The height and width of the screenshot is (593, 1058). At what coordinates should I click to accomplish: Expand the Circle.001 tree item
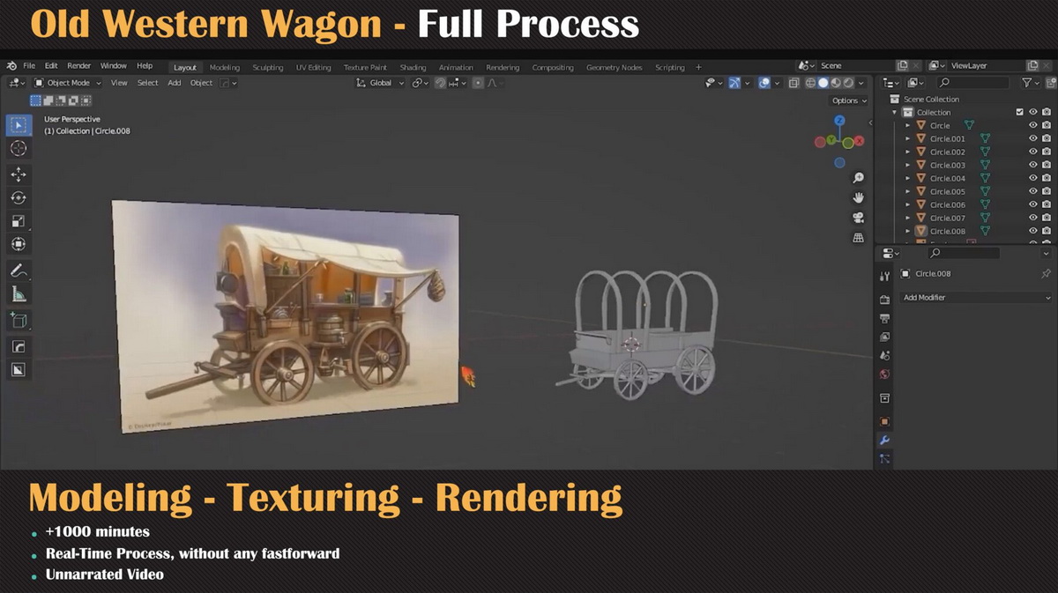coord(908,138)
